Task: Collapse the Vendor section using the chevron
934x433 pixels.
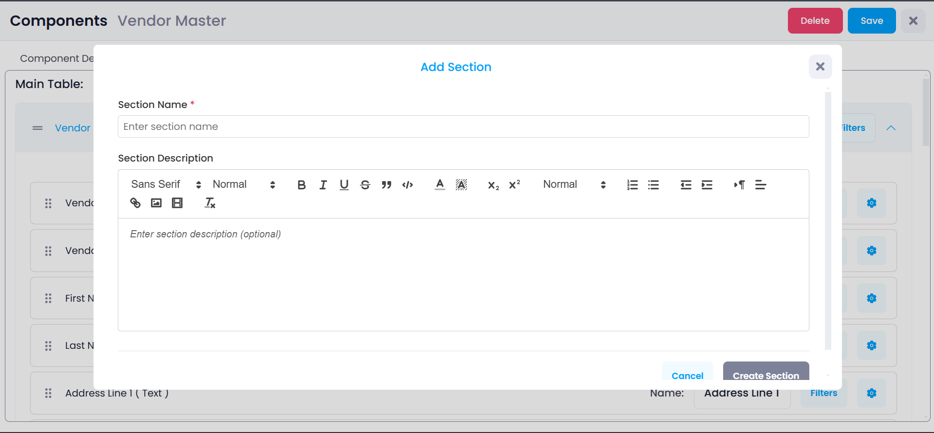Action: [x=891, y=127]
